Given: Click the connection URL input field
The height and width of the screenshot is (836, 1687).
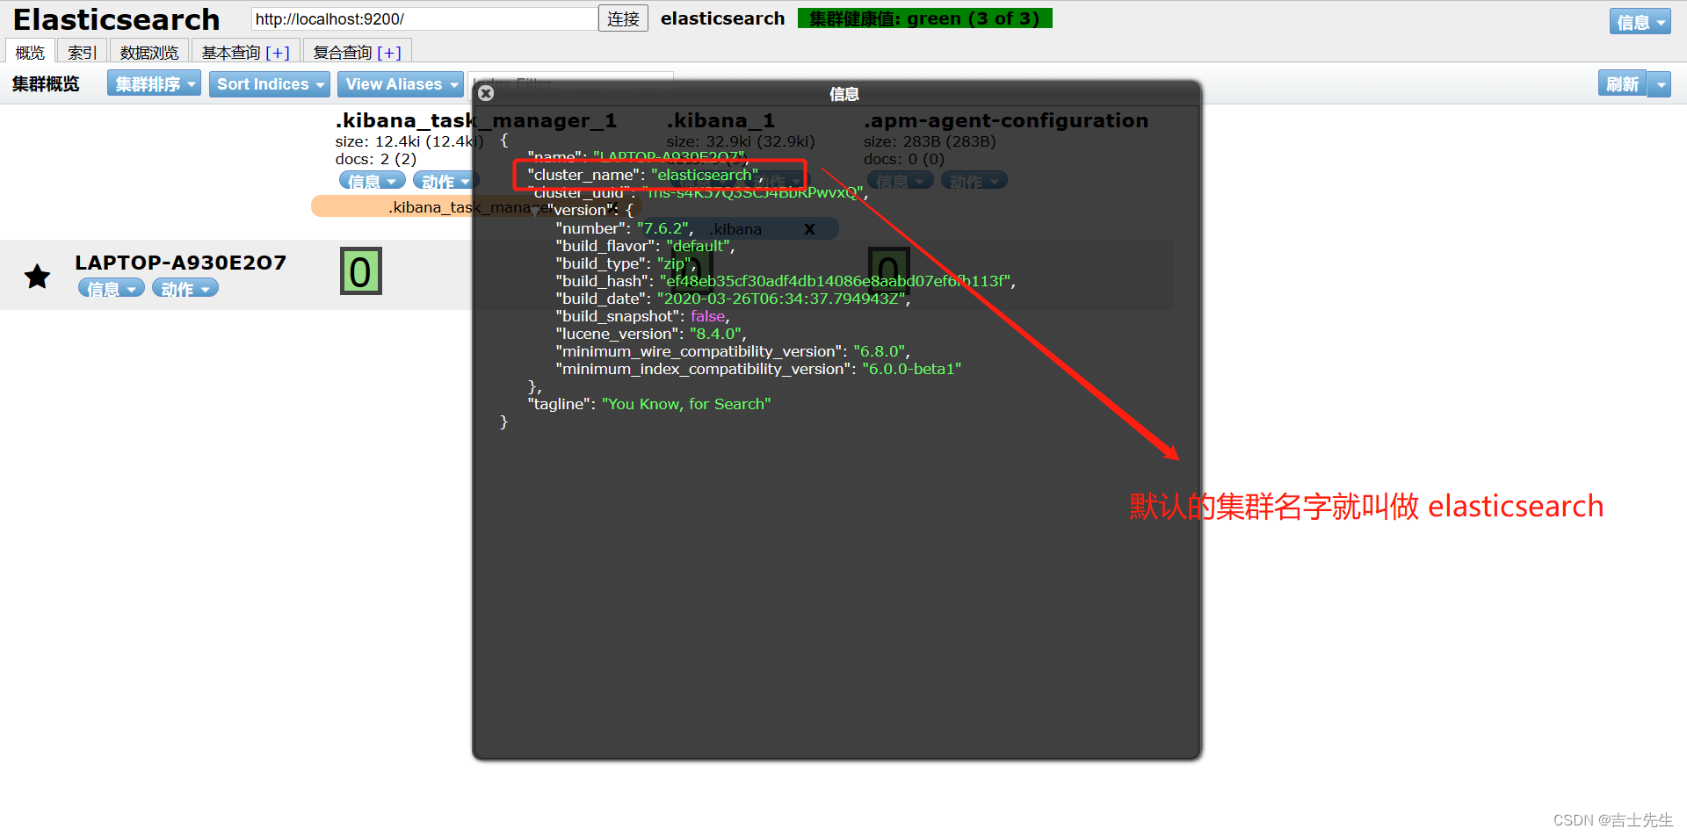Looking at the screenshot, I should [424, 18].
